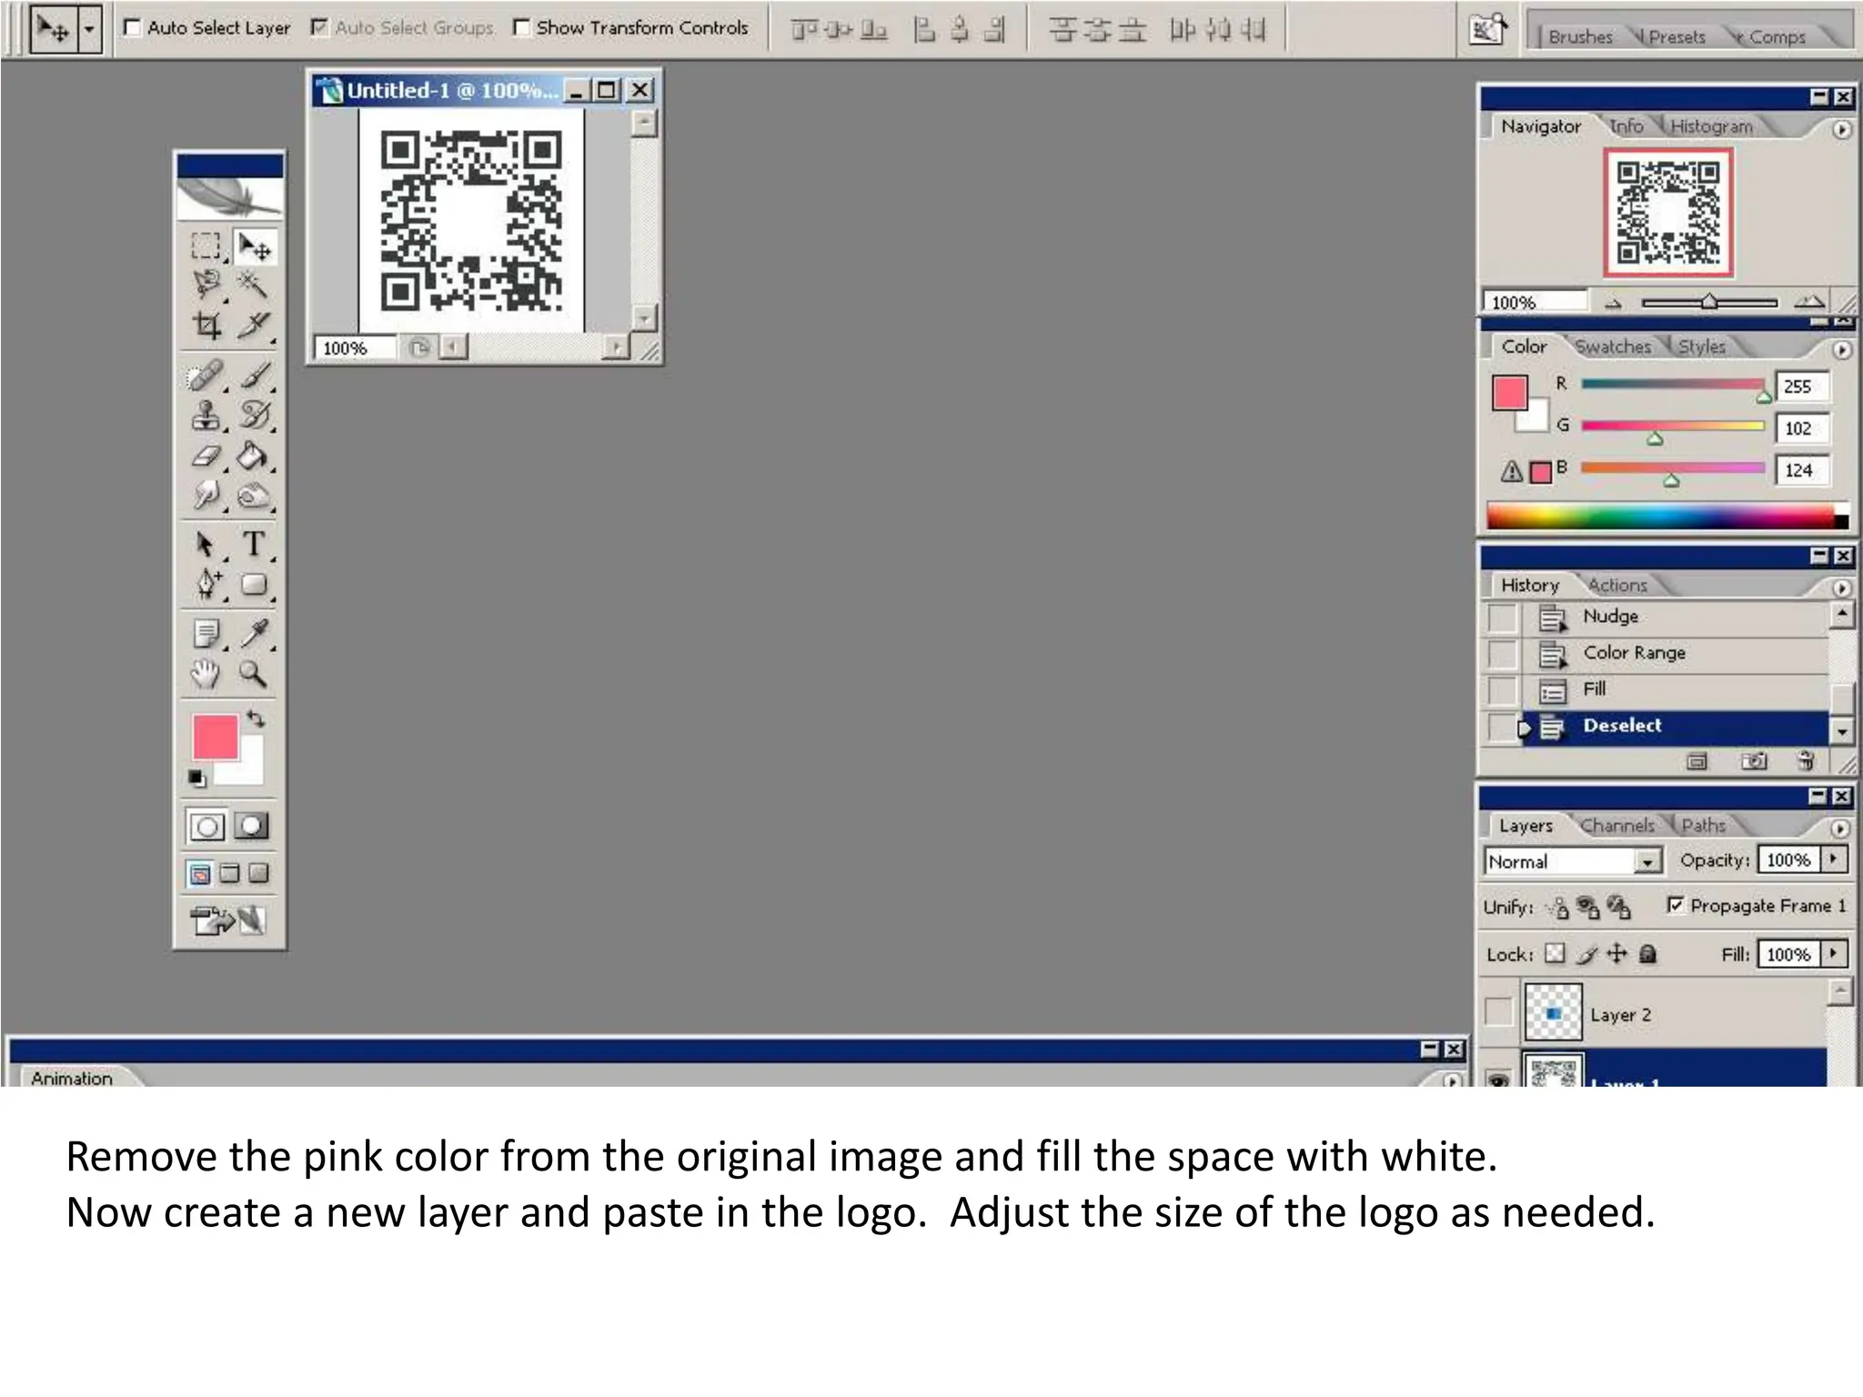1863x1397 pixels.
Task: Select the Eraser tool
Action: (206, 456)
